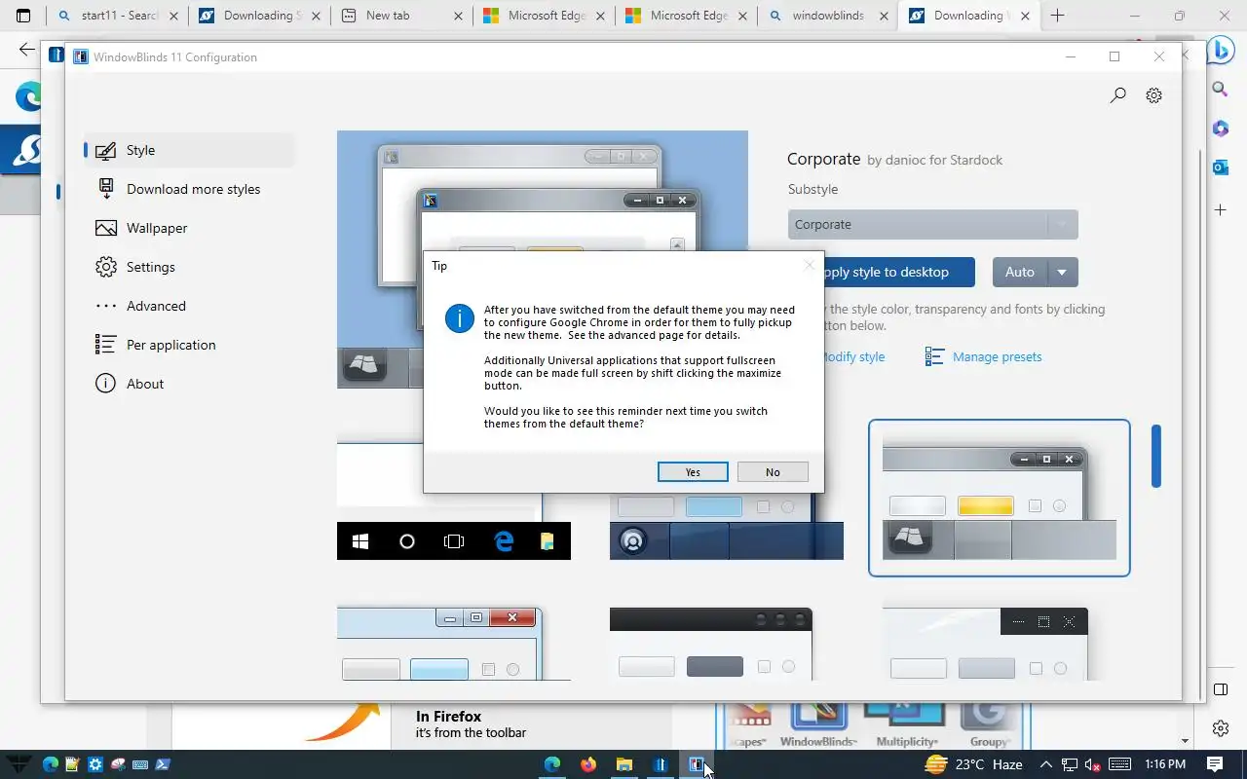Show hidden system tray icons chevron
The height and width of the screenshot is (779, 1247).
click(1045, 764)
